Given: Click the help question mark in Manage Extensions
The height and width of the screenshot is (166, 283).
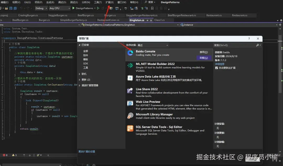Looking at the screenshot, I should (249, 38).
